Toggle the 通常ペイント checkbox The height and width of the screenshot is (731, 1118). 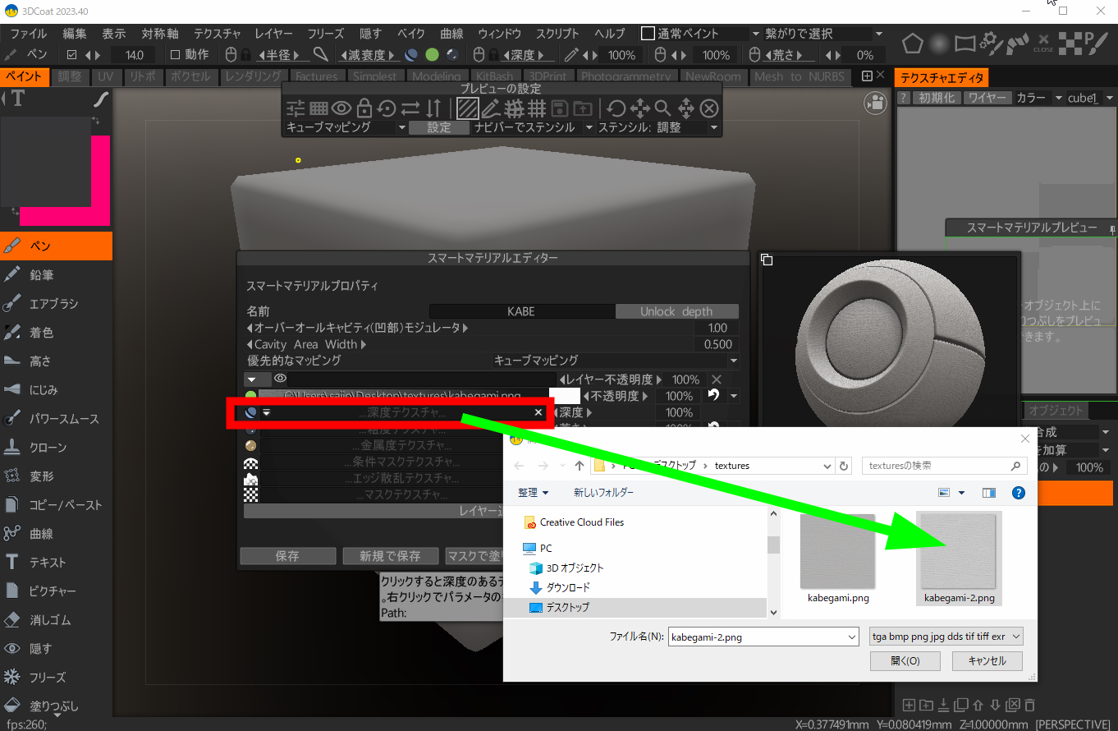648,34
